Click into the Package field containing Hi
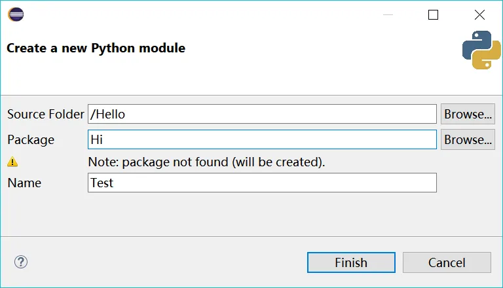Viewport: 503px width, 288px height. (x=262, y=139)
